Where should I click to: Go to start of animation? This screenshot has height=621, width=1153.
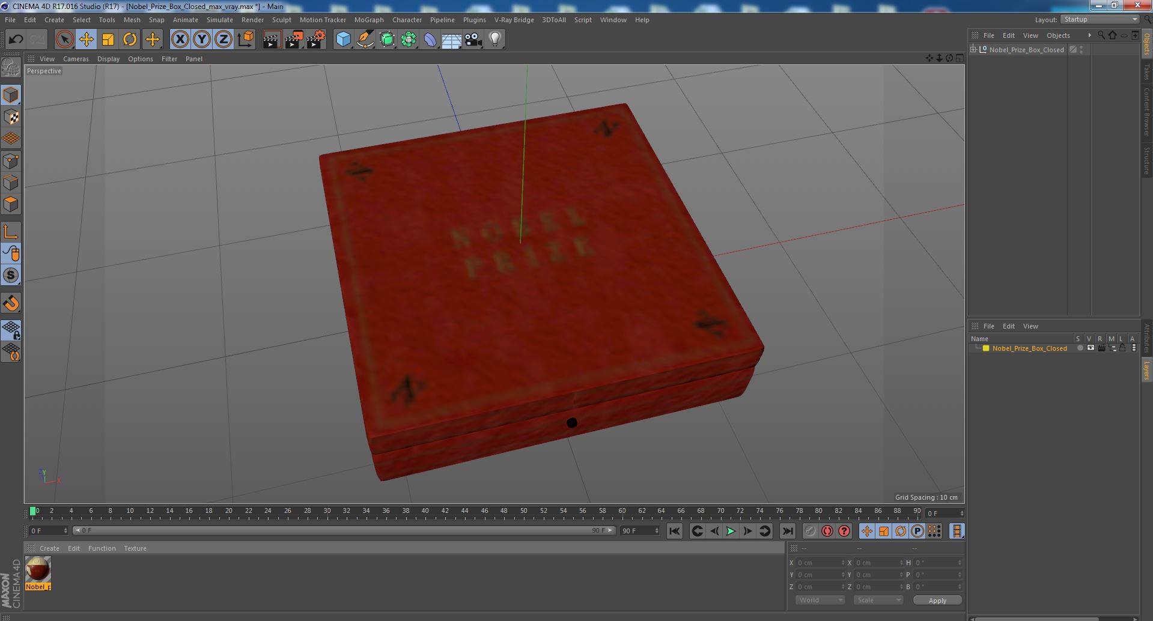[x=674, y=531]
